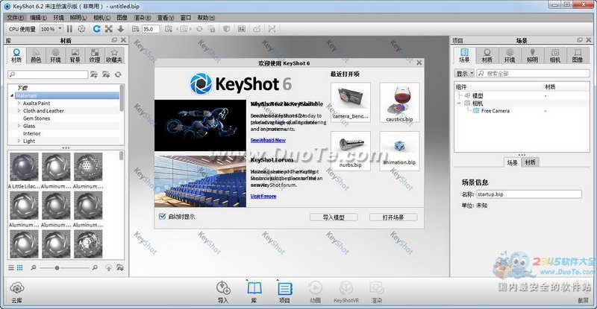Toggle 库 library panel from bottom toolbar
Screen dimensions: 597x309
pos(254,292)
